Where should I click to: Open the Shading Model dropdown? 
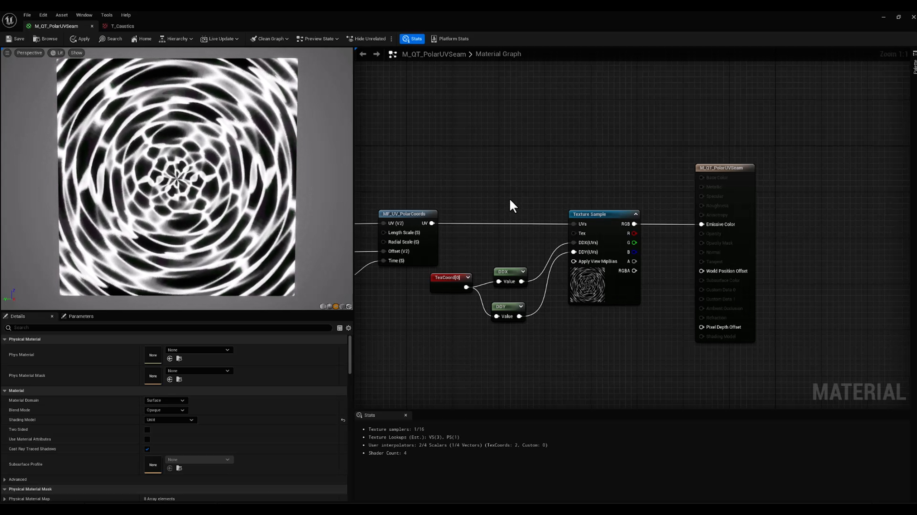coord(170,420)
